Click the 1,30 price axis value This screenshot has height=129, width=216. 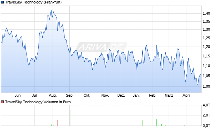click(x=206, y=29)
